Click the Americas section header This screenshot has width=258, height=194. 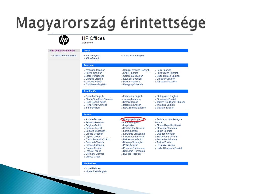click(x=135, y=65)
